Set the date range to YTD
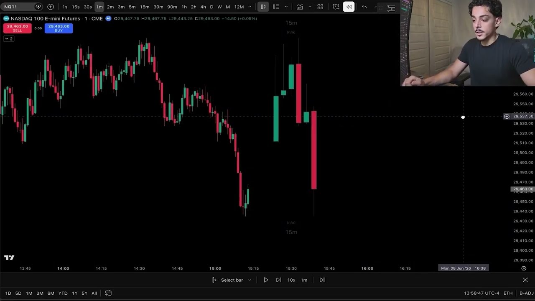Viewport: 535px width, 301px height. 63,293
